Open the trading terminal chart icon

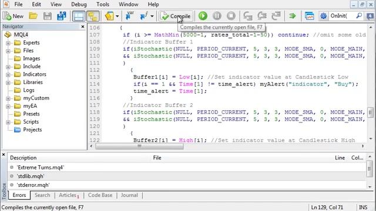coord(310,16)
